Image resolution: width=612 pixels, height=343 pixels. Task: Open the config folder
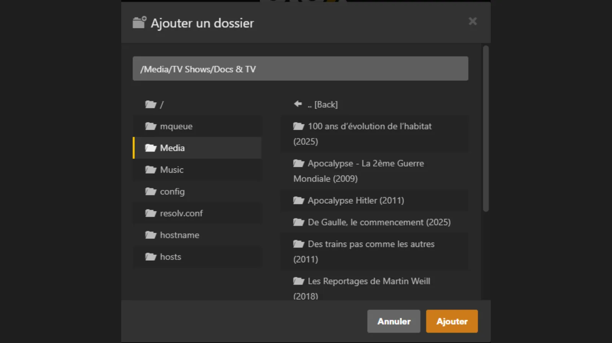172,192
